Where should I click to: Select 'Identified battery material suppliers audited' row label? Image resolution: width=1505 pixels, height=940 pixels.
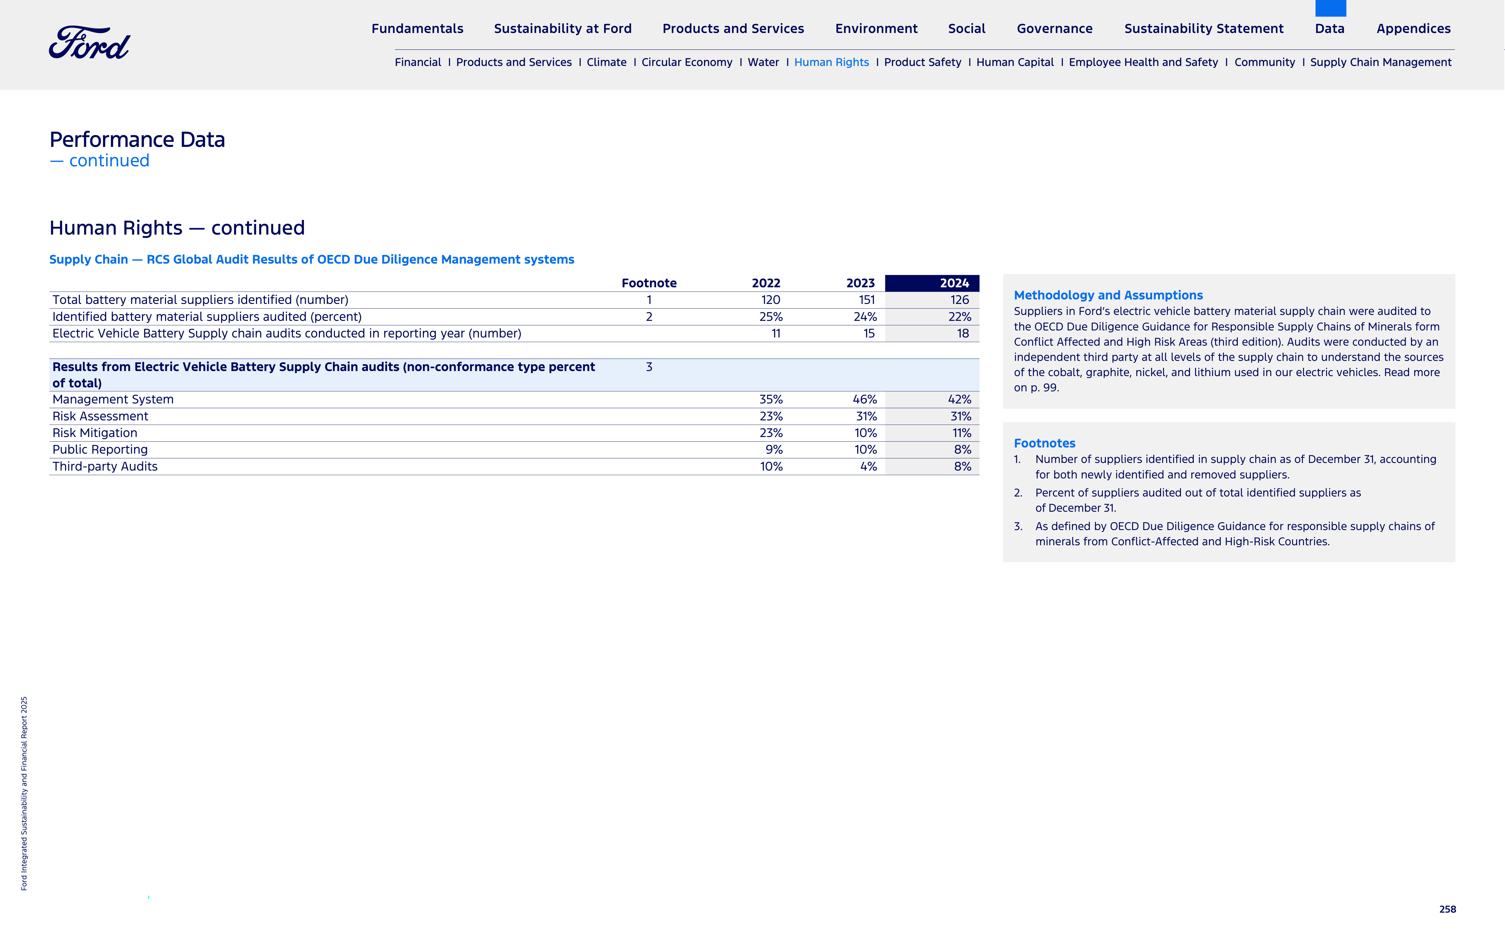pyautogui.click(x=207, y=317)
